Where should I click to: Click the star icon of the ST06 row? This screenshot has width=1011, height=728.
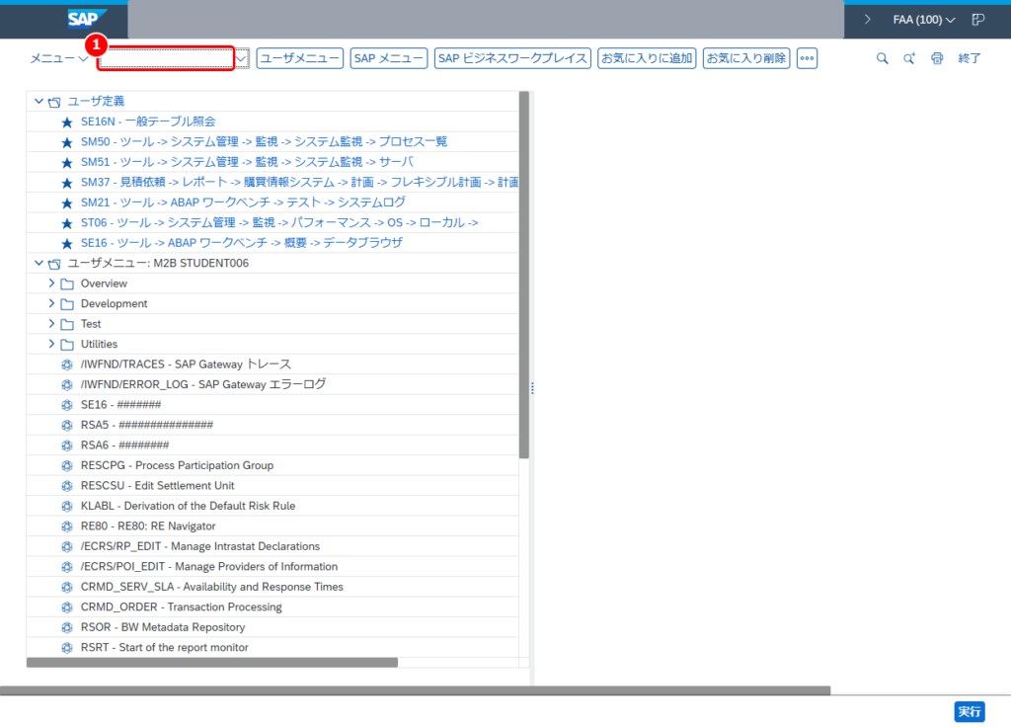tap(67, 223)
